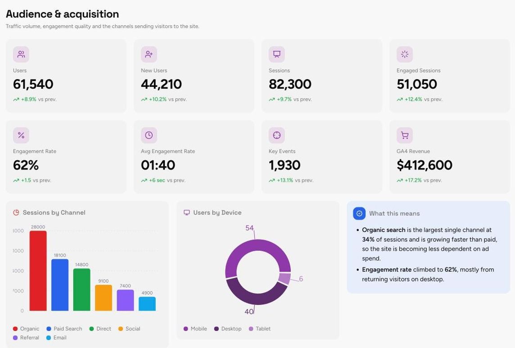Toggle the Email legend item
515x348 pixels.
coord(56,338)
